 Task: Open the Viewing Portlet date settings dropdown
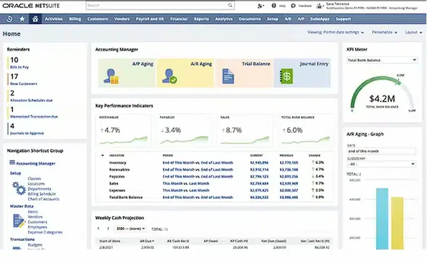click(x=336, y=32)
